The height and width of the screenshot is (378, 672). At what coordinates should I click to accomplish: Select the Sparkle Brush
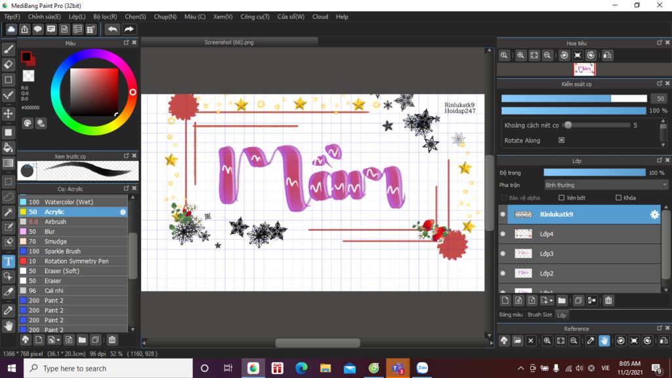73,251
